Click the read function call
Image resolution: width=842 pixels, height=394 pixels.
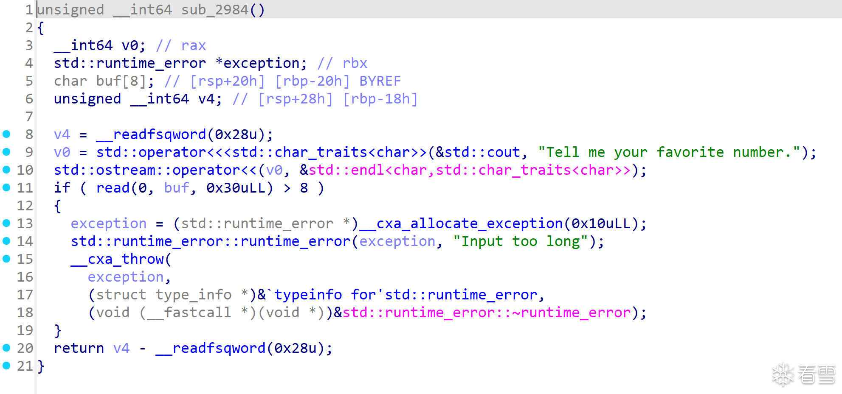[113, 188]
